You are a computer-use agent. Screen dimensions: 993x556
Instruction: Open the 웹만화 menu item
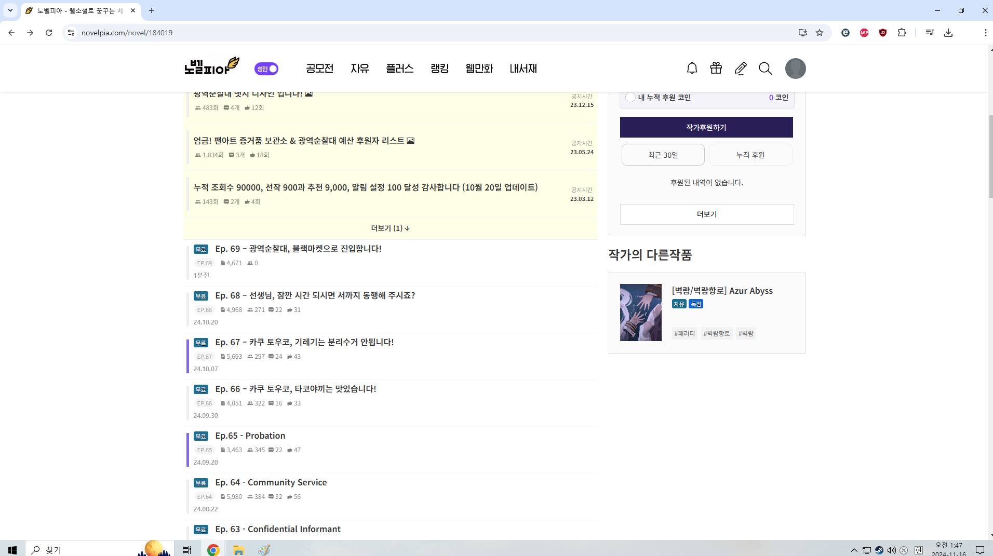(479, 69)
